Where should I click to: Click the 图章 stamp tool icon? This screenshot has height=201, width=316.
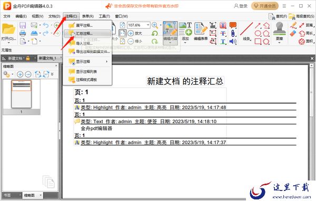[x=279, y=29]
